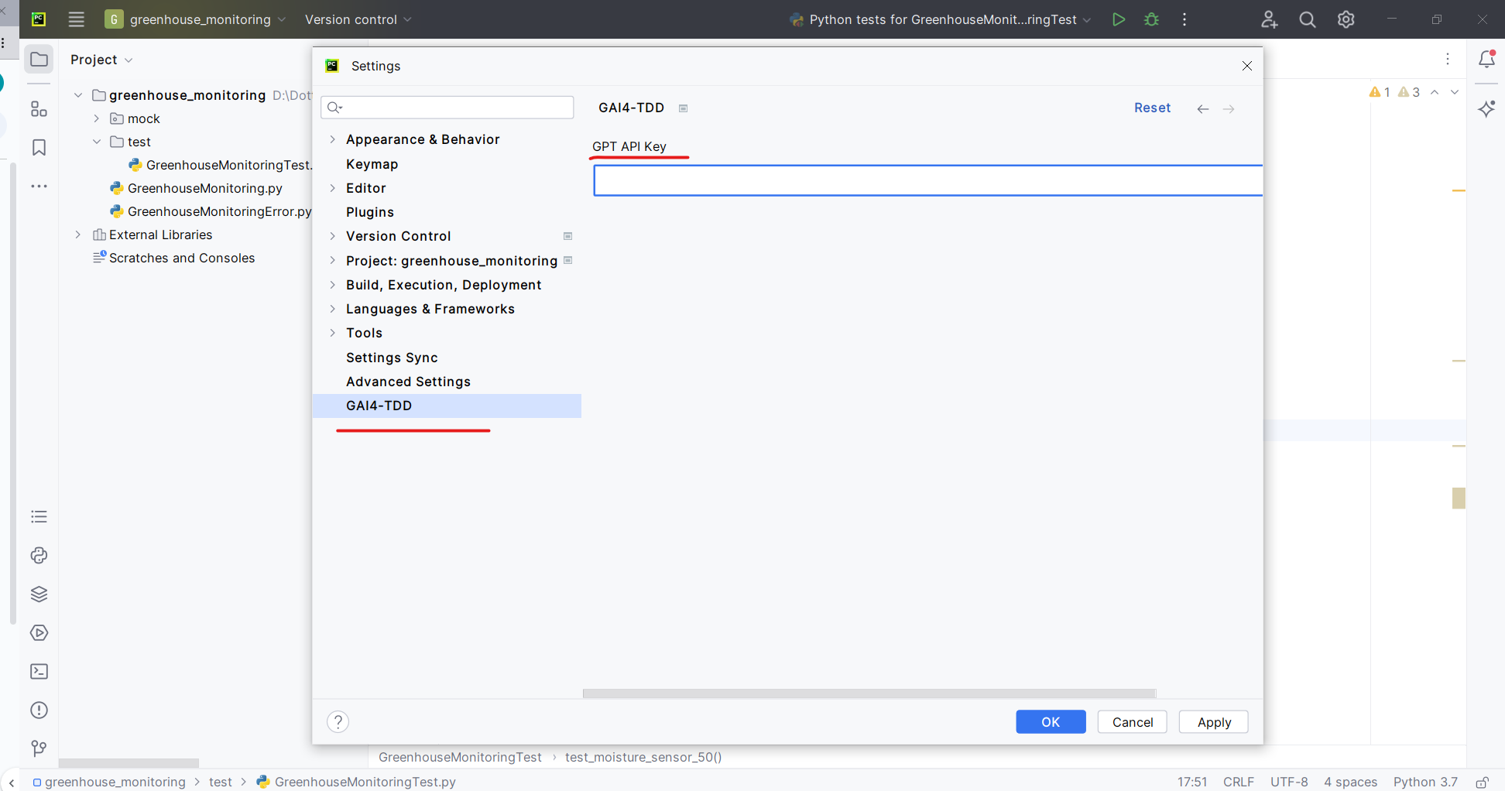Expand Editor settings section
This screenshot has width=1505, height=791.
[333, 188]
